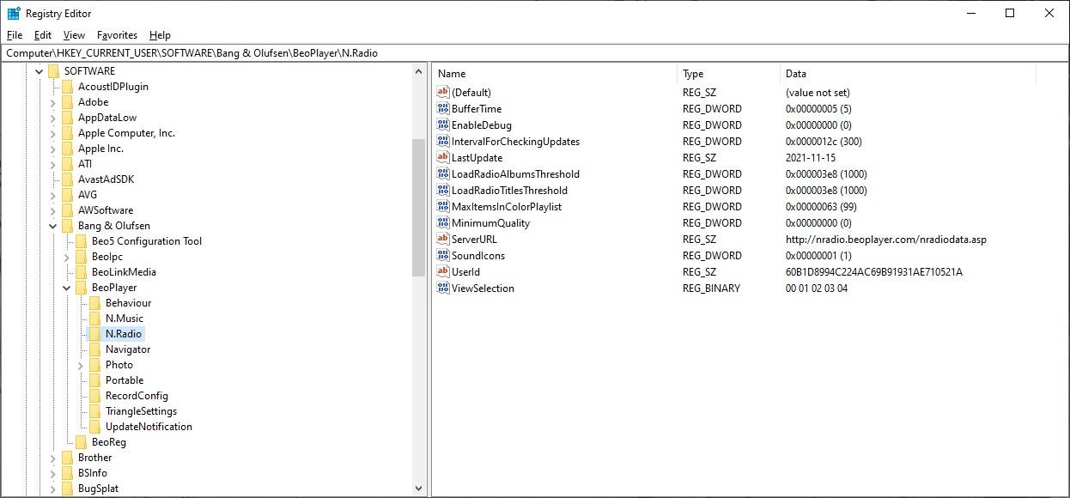Click the EnableDebug value icon

(x=443, y=125)
